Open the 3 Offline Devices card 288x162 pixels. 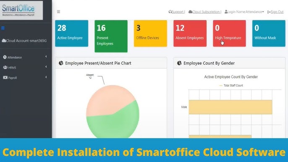[x=150, y=33]
